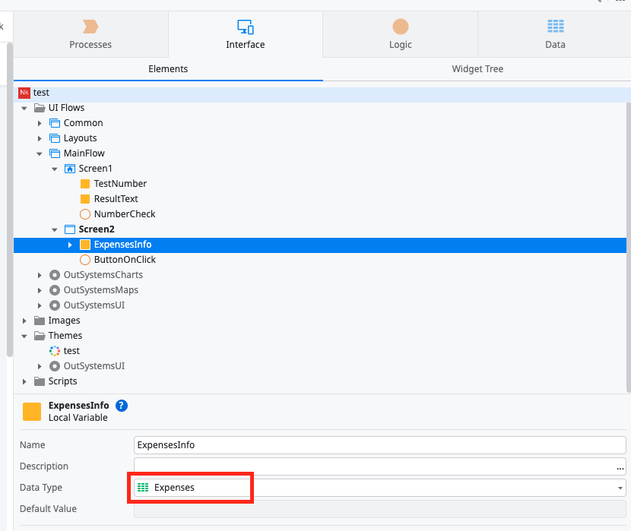Click the ButtonOnClick action circle icon
This screenshot has height=531, width=631.
coord(85,260)
